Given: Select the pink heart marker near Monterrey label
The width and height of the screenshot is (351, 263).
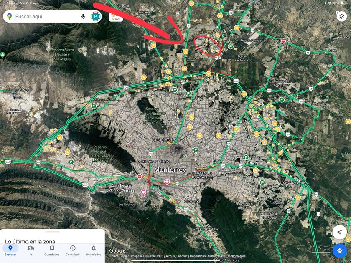Looking at the screenshot, I should pyautogui.click(x=167, y=182).
